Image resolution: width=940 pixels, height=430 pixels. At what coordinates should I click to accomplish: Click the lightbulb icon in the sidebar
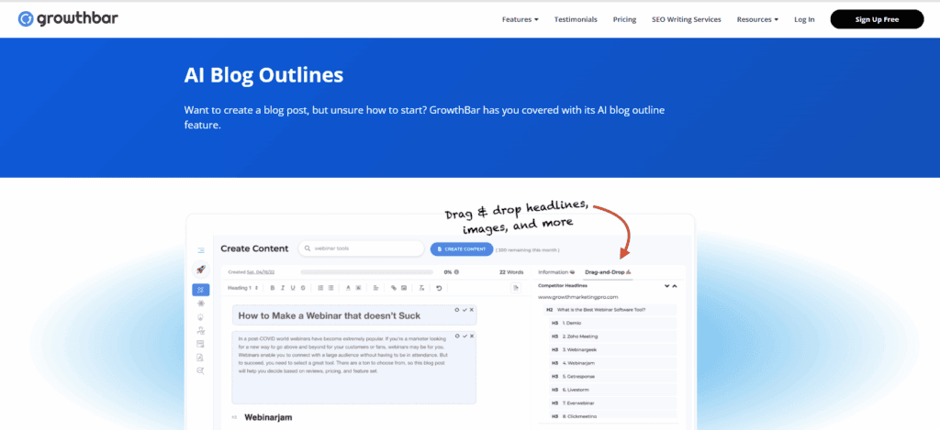pos(201,317)
